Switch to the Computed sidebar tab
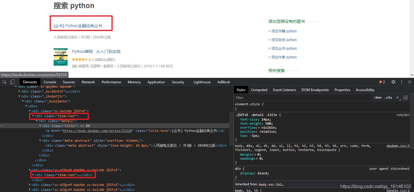414x192 pixels. 259,90
